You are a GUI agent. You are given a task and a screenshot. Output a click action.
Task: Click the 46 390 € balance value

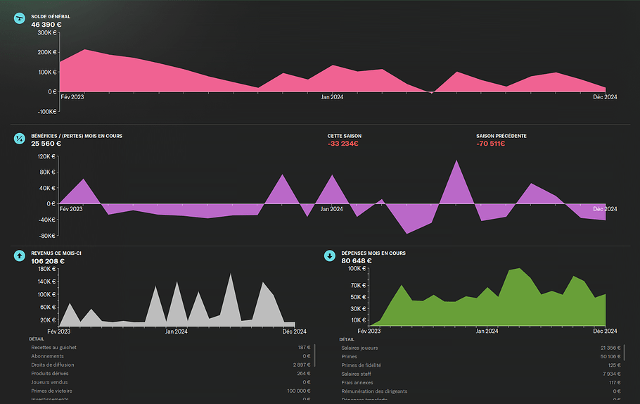[46, 25]
